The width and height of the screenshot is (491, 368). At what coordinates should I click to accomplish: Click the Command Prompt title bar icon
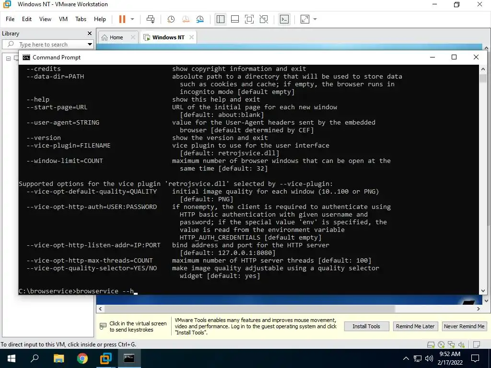click(x=26, y=57)
